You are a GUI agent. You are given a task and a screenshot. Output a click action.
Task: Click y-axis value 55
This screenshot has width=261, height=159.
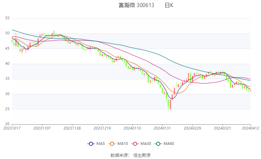pos(7,18)
